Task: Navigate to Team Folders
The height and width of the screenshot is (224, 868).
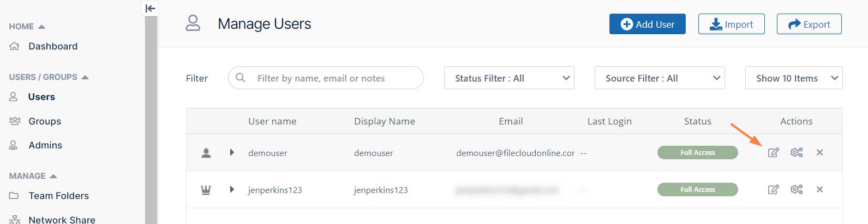Action: point(58,196)
